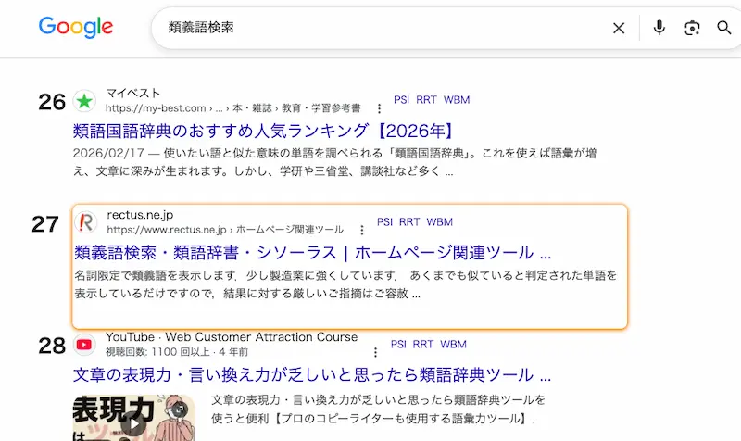
Task: Clear the search query with the X icon
Action: [x=619, y=29]
